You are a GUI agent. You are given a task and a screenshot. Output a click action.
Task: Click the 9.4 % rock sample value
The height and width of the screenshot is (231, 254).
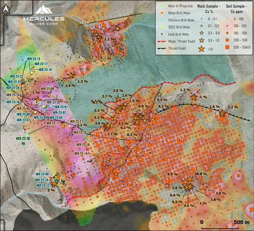click(x=143, y=106)
